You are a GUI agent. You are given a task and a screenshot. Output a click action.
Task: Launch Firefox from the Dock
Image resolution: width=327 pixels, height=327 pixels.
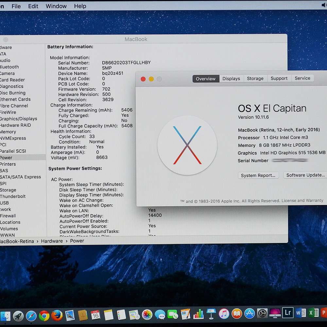point(57,316)
